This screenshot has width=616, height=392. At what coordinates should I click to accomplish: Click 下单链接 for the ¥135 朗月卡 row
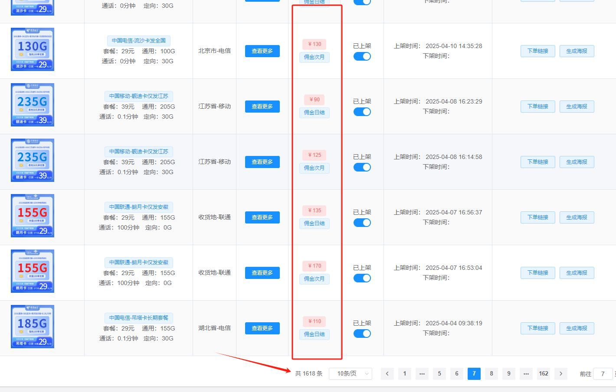(538, 217)
